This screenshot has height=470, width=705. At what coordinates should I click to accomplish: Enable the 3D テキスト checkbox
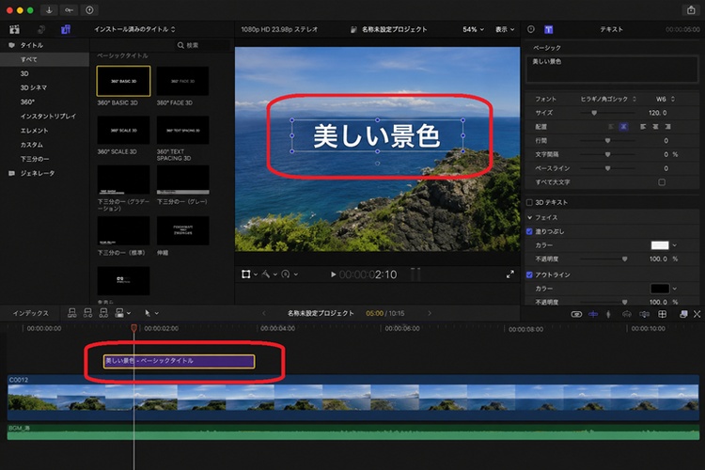529,202
